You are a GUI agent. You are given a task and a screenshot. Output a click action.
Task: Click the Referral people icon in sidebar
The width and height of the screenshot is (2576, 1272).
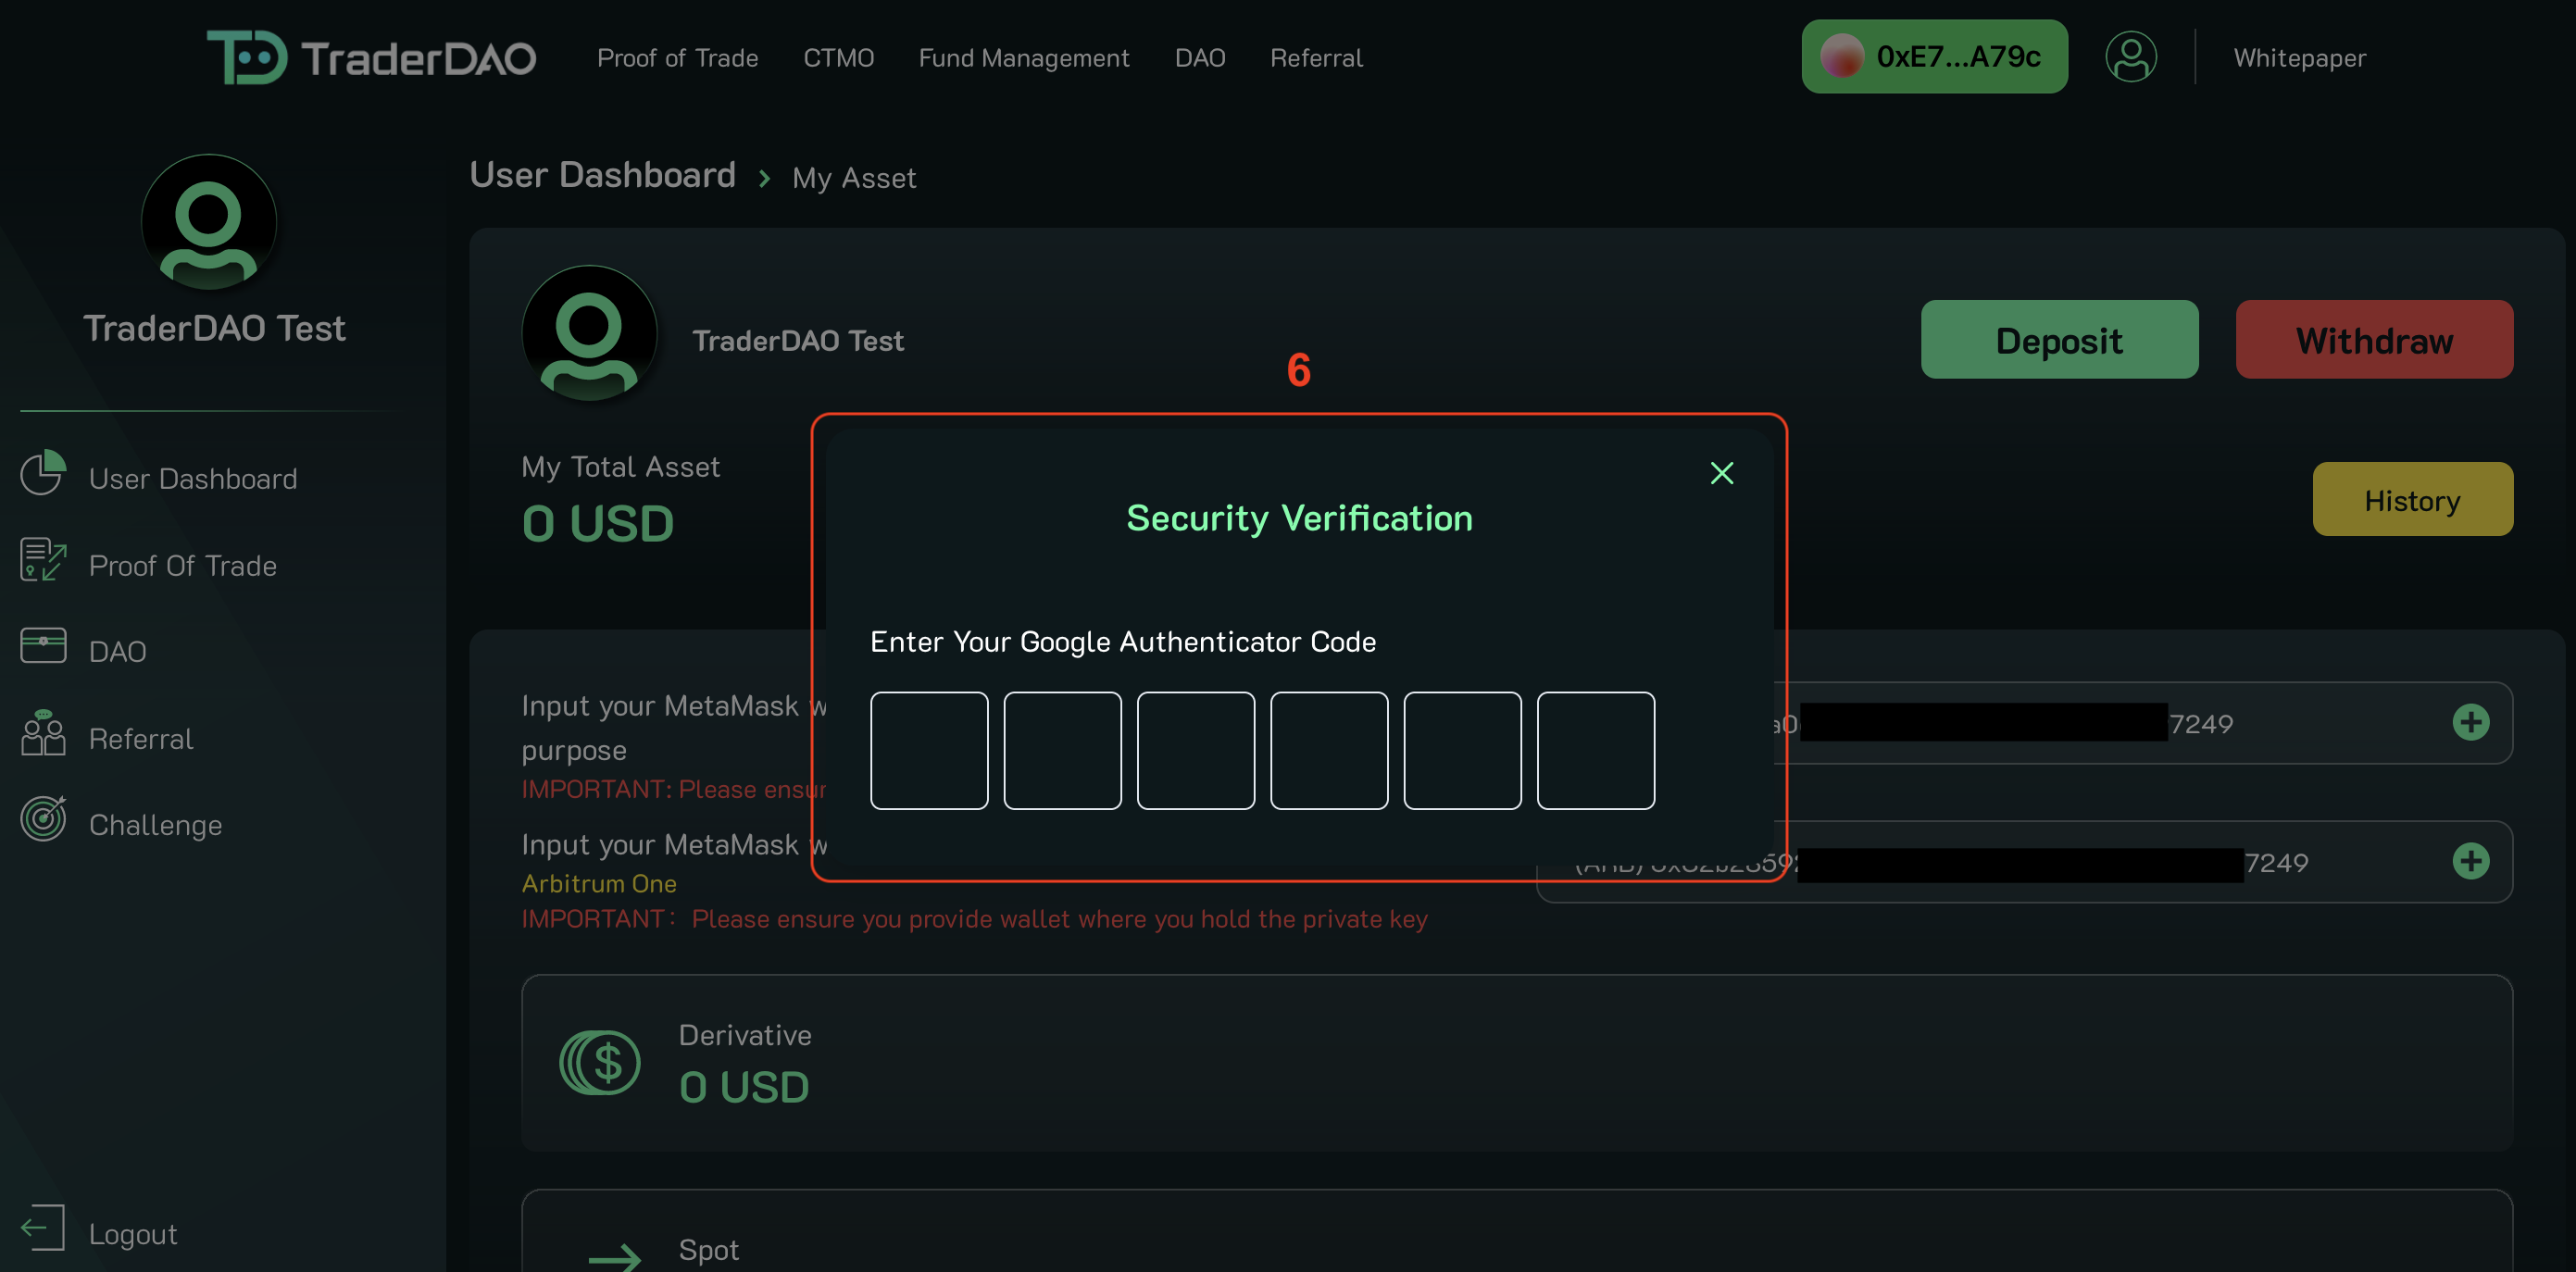tap(43, 734)
